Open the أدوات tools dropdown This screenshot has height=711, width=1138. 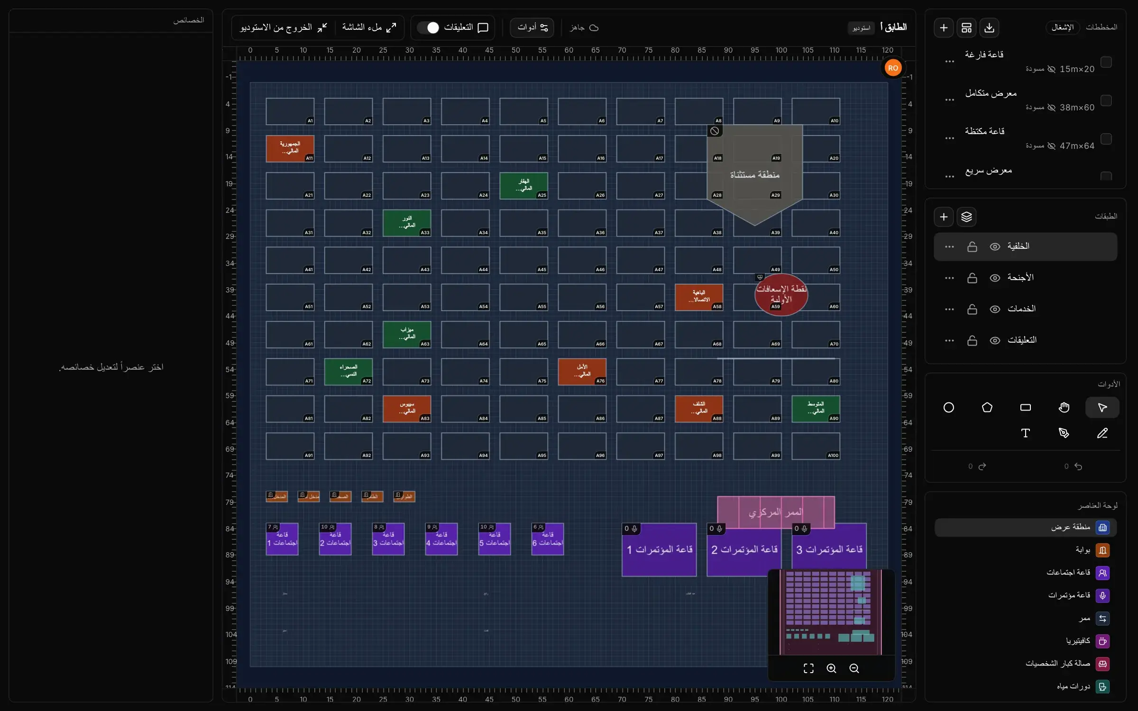click(532, 28)
